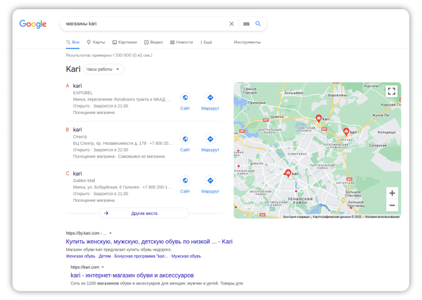The width and height of the screenshot is (422, 300).
Task: Expand the by.kari.com result options arrow
Action: coord(110,233)
